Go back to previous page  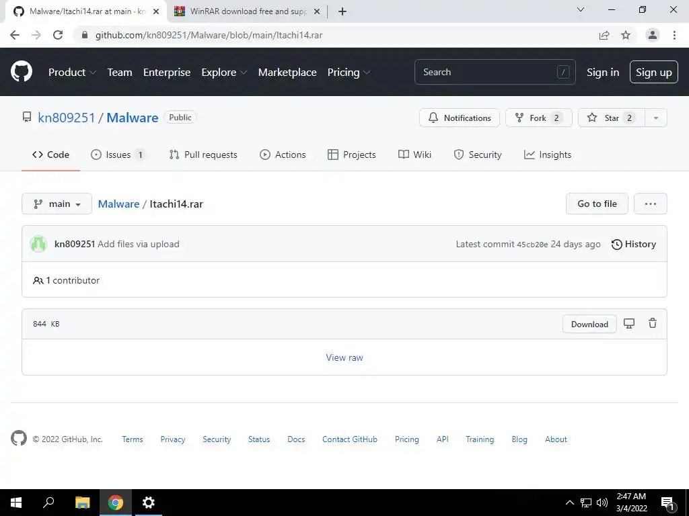(x=15, y=35)
